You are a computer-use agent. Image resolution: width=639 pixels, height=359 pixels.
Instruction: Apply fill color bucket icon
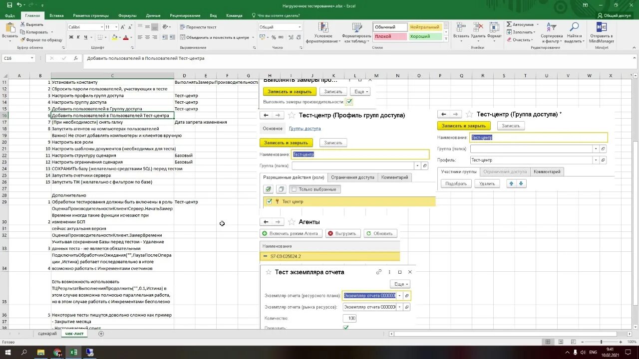point(114,37)
